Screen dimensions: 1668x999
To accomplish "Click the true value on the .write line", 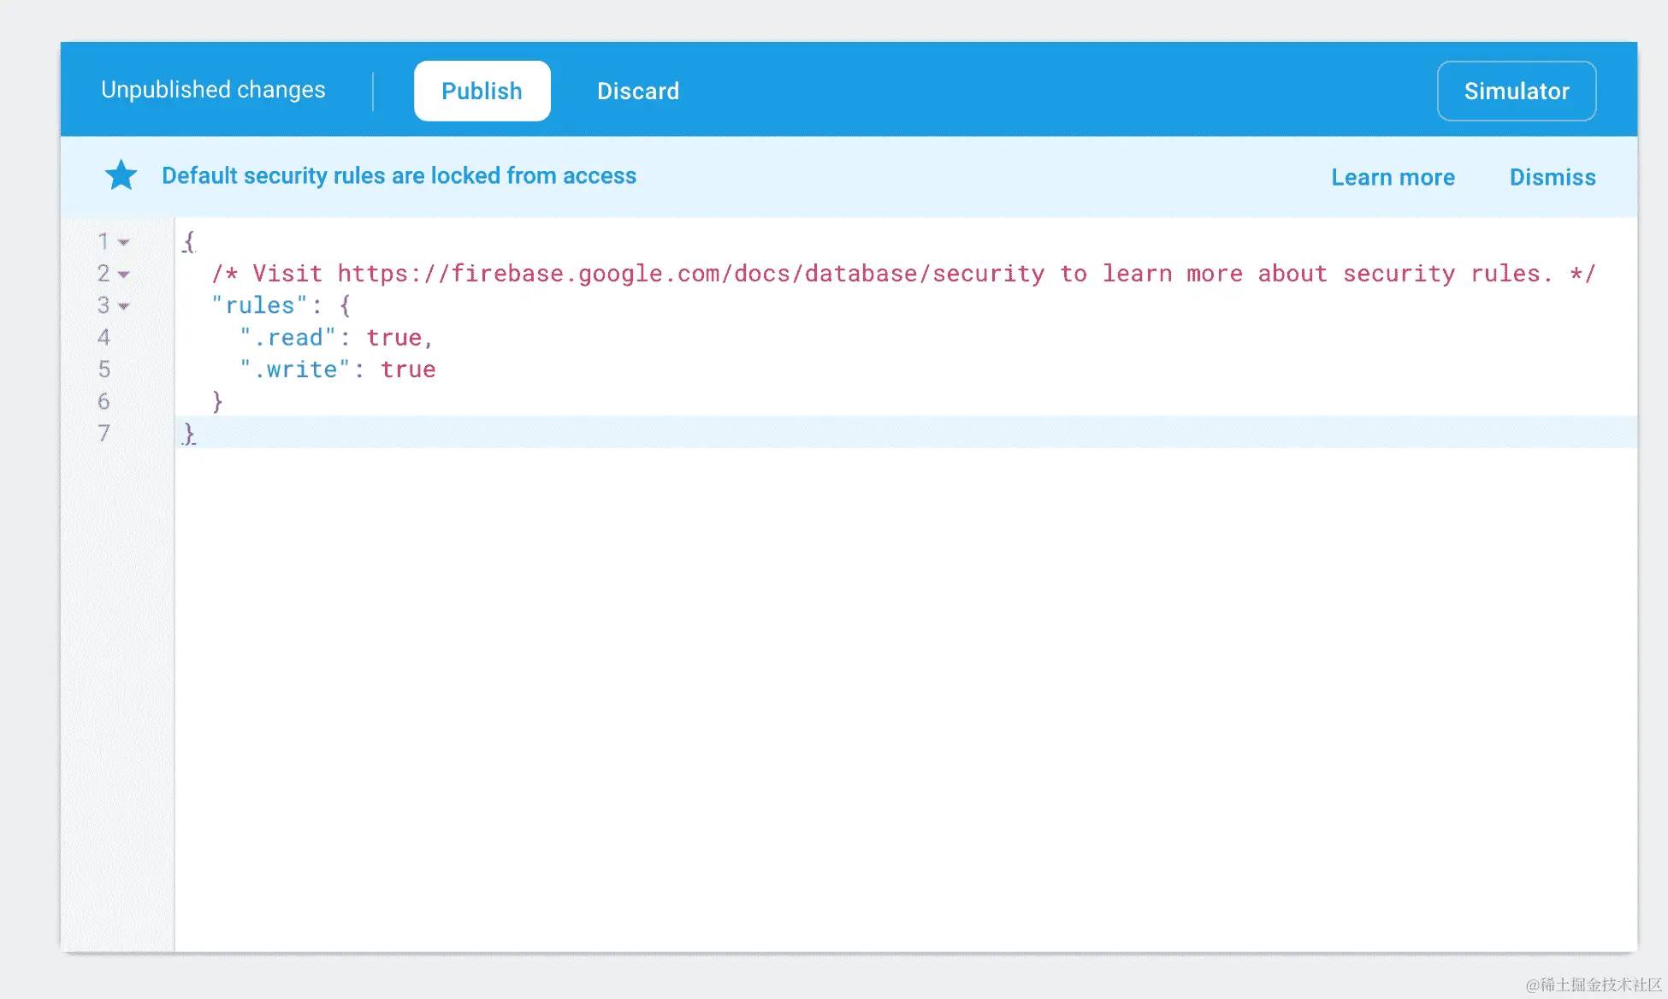I will pos(408,369).
